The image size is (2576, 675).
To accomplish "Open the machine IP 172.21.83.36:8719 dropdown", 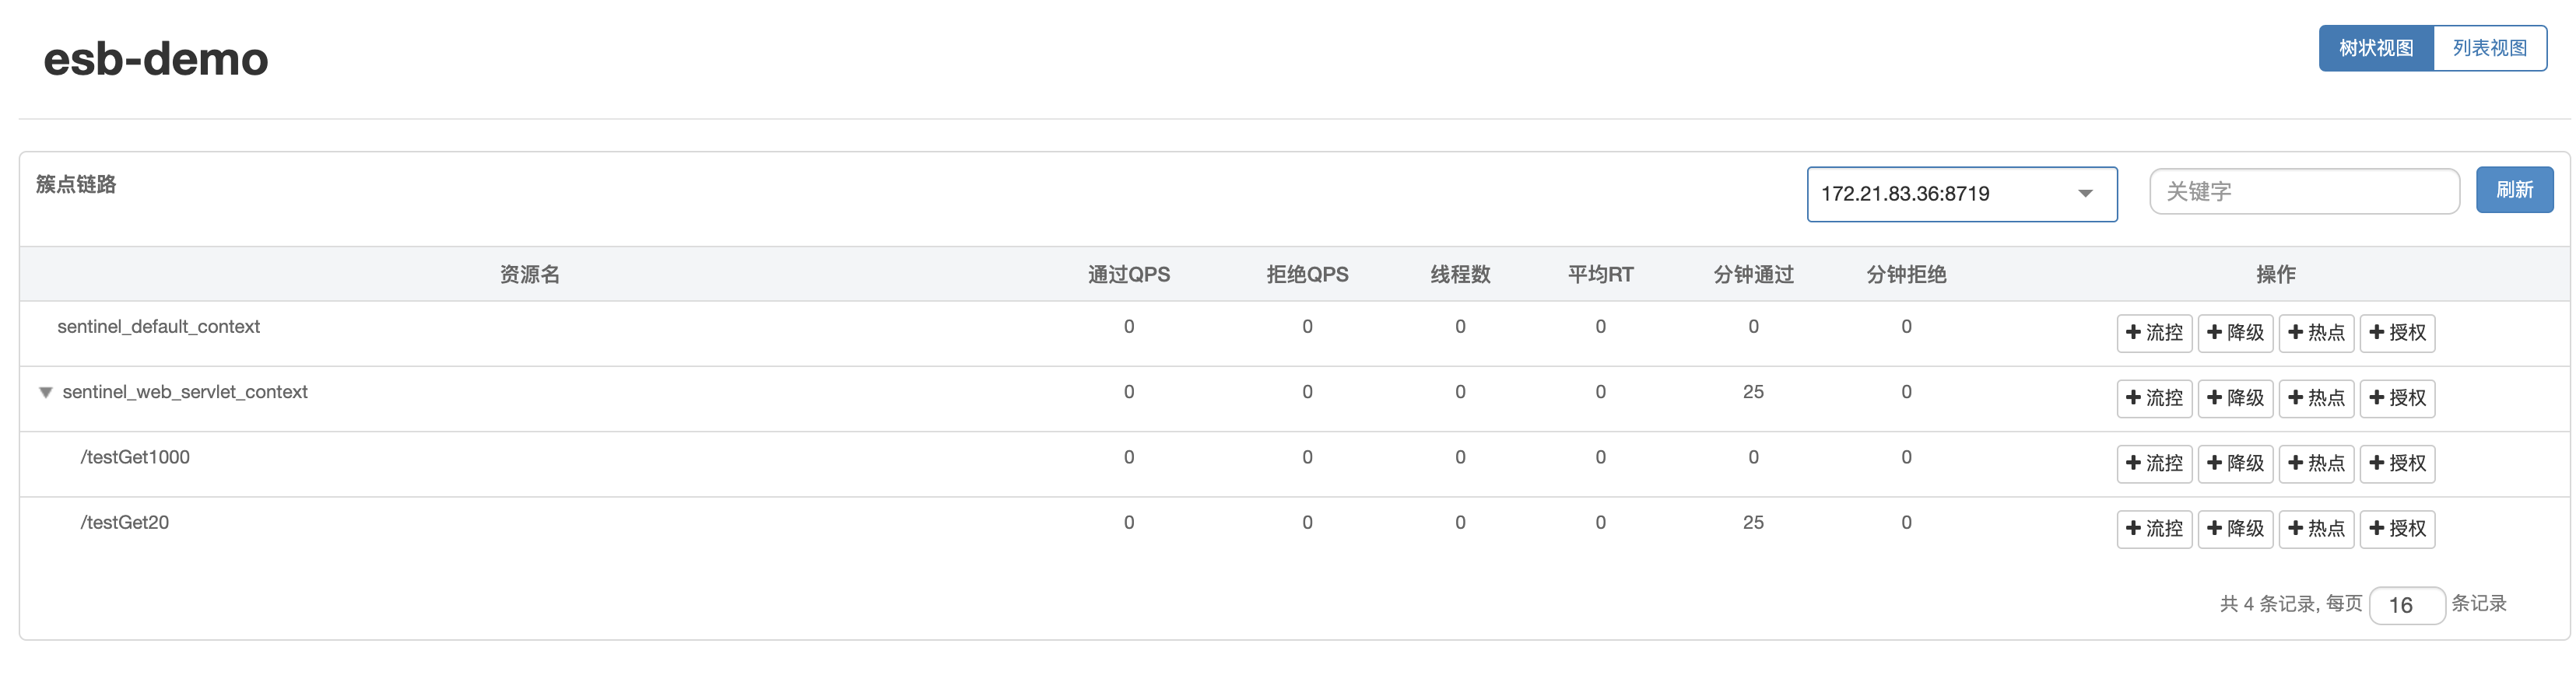I will click(x=1961, y=194).
